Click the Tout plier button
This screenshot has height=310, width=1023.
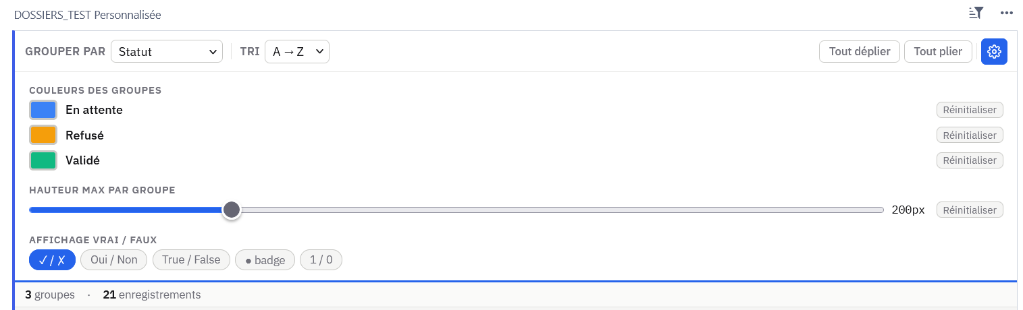pos(938,52)
